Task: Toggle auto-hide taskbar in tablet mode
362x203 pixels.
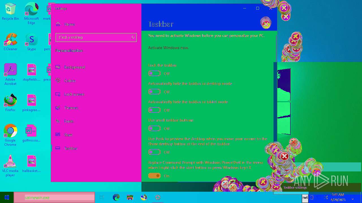Action: 154,110
